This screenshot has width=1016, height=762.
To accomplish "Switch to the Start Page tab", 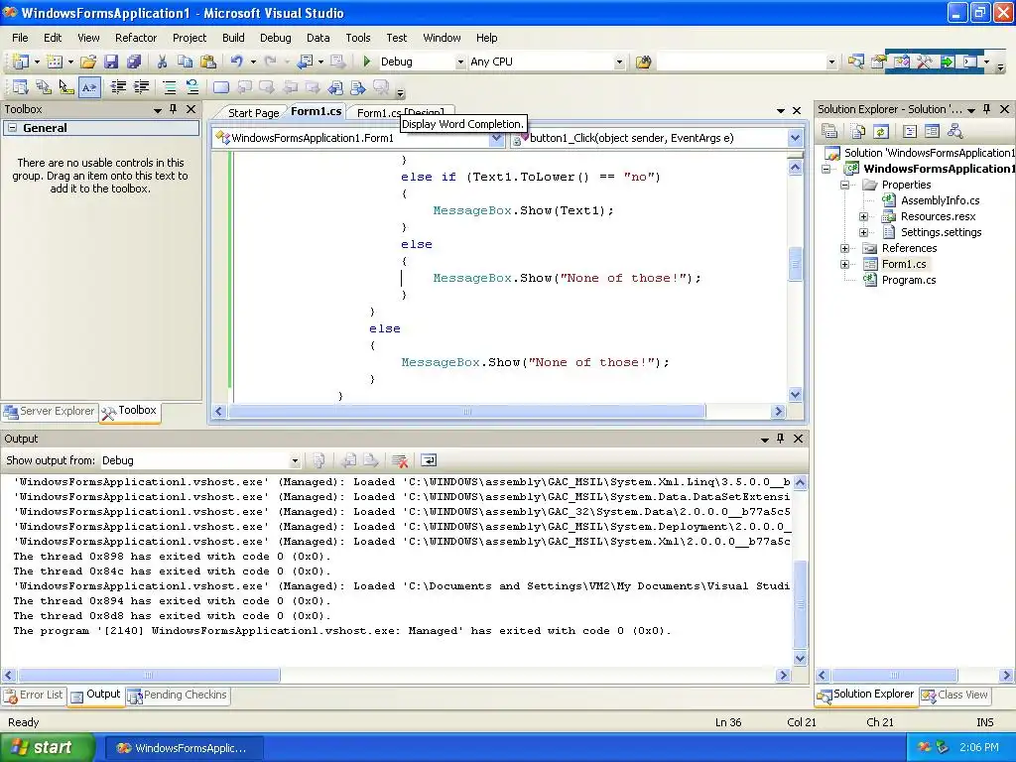I will click(253, 113).
